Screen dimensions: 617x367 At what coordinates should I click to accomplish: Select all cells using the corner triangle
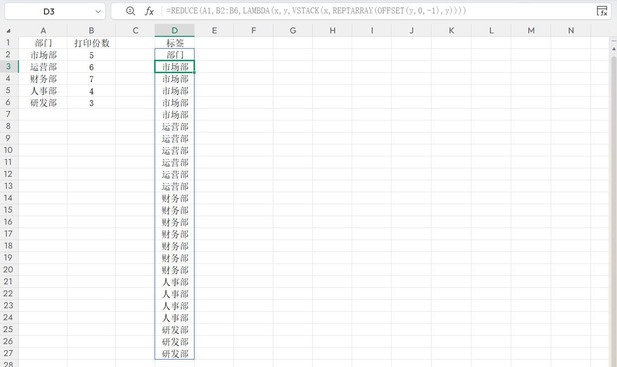(8, 30)
